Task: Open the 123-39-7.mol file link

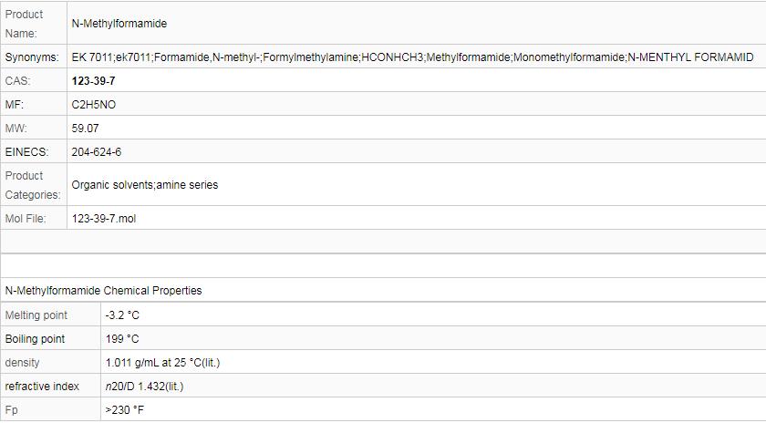Action: [104, 219]
